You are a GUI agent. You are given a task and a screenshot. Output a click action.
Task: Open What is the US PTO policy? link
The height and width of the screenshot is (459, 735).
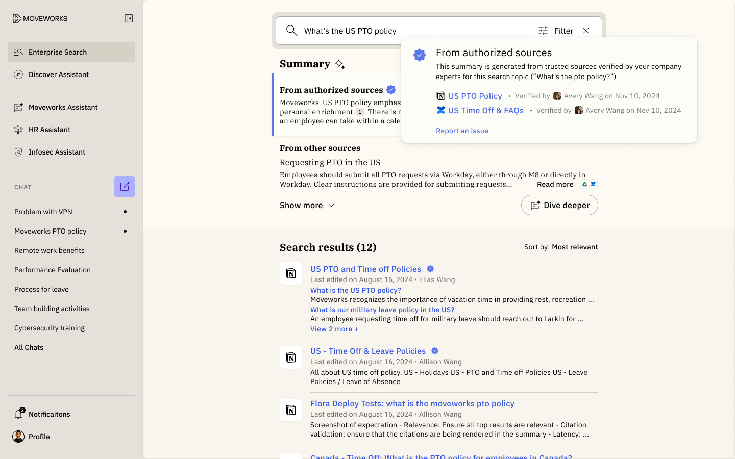click(356, 290)
